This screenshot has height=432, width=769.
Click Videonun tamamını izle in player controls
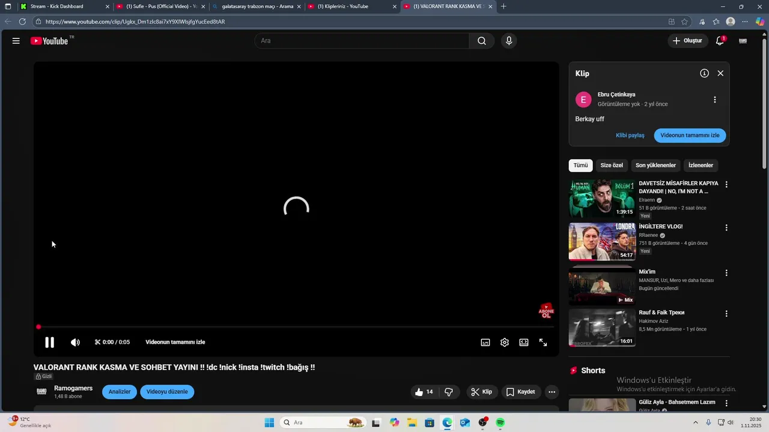[175, 343]
